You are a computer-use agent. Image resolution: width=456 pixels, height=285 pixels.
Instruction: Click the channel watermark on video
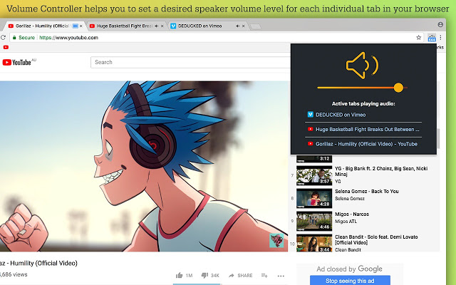tap(276, 242)
